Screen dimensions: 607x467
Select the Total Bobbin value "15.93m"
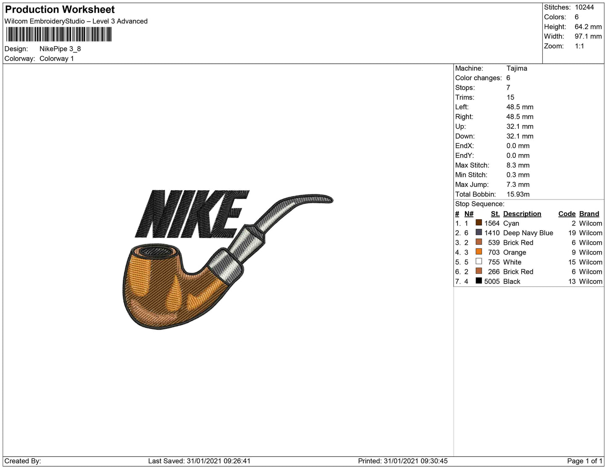click(518, 194)
